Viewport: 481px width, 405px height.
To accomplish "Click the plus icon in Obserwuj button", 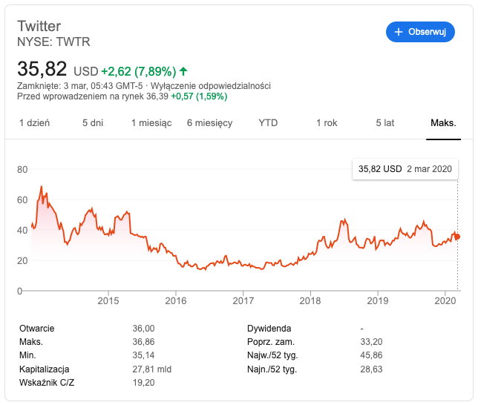I will [398, 32].
